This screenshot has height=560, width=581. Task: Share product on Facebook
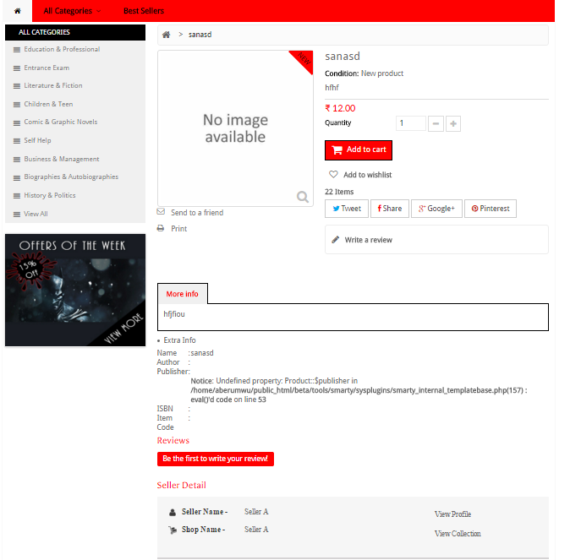[390, 209]
